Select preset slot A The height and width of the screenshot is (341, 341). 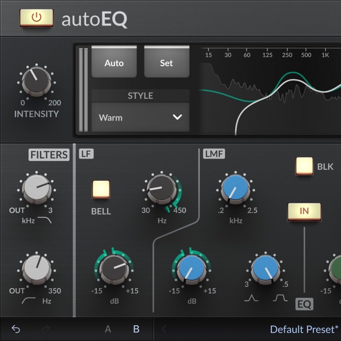108,329
